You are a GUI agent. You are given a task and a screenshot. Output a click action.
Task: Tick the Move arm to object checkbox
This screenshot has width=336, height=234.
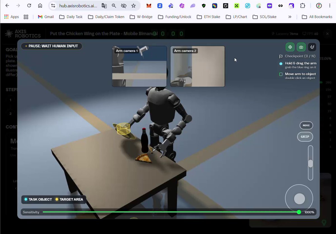pos(281,74)
